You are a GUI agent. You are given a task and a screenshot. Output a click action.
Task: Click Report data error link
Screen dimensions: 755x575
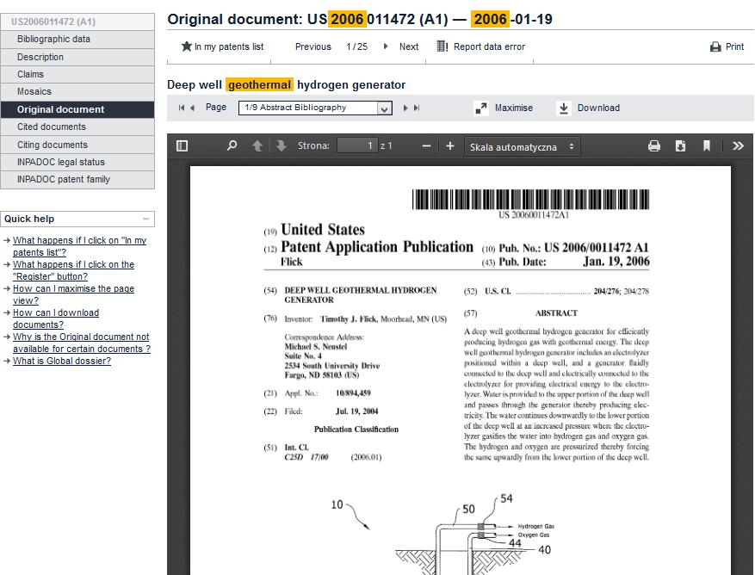489,46
